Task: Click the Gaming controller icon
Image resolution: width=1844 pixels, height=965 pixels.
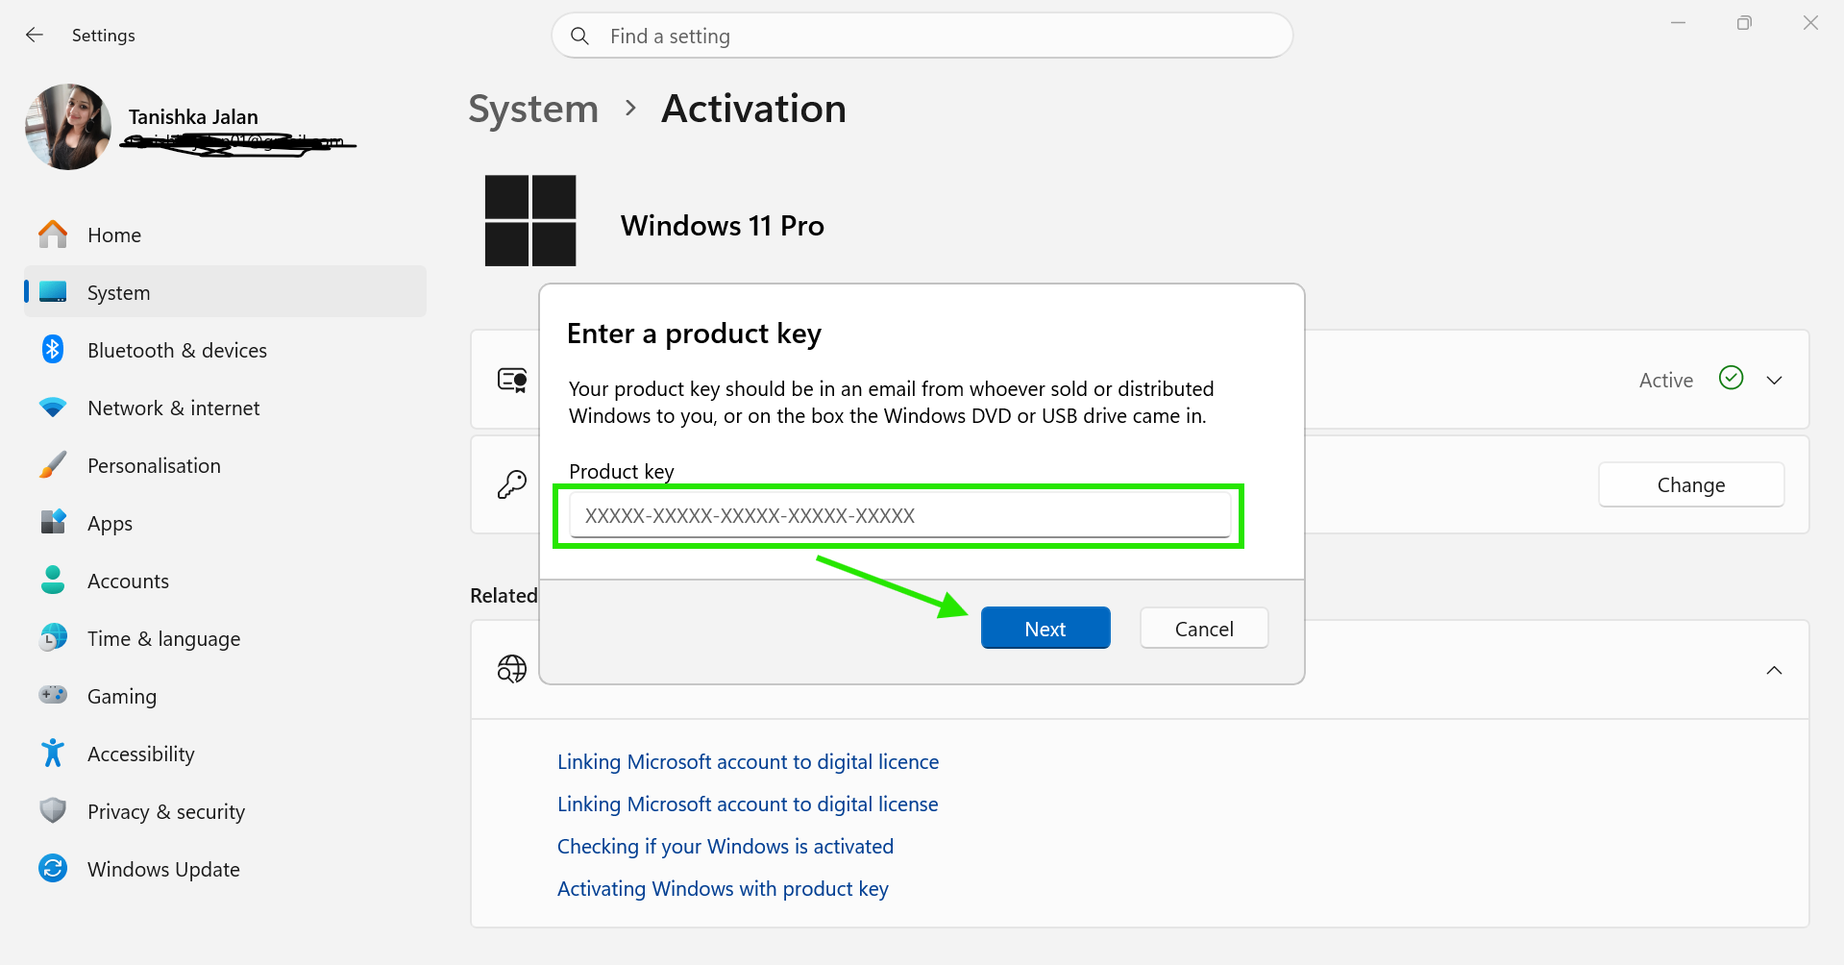Action: [53, 695]
